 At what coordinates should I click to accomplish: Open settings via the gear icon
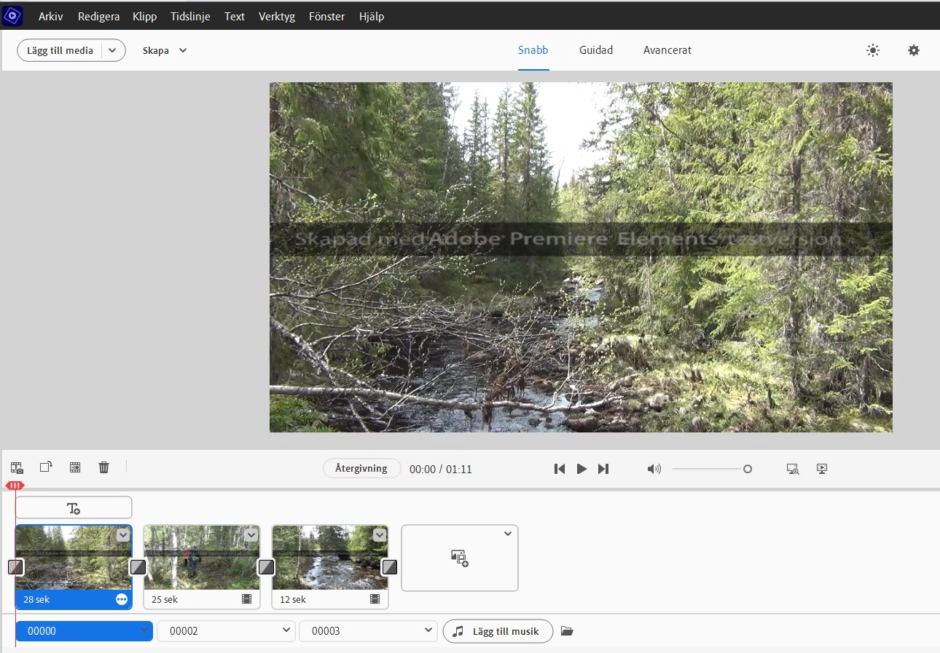coord(914,50)
